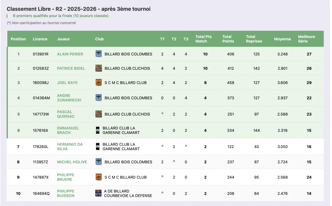Select the Joel Raye player name
This screenshot has width=332, height=206.
[x=67, y=83]
